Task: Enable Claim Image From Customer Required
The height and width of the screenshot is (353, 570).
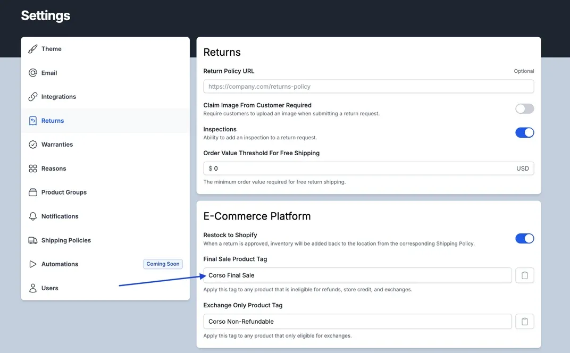Action: [x=524, y=109]
